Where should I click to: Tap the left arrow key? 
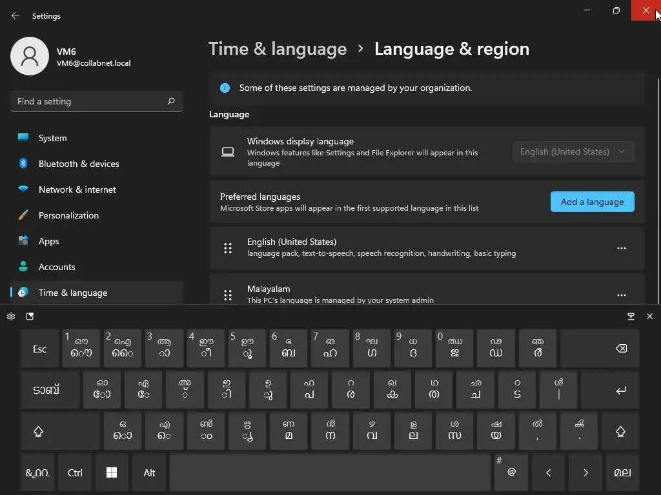549,472
